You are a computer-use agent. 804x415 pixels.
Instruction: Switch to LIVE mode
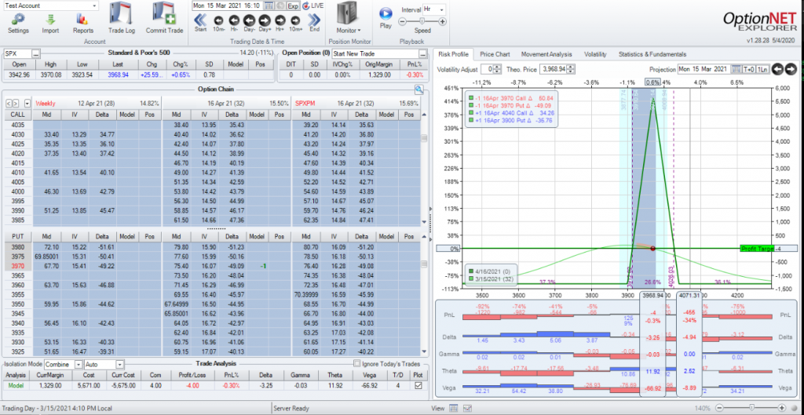point(312,5)
